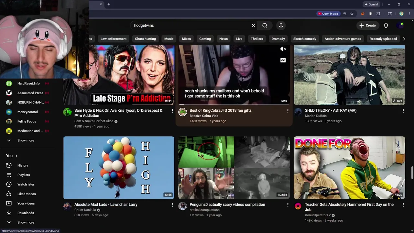The image size is (414, 233).
Task: Open Bitesize Cobra Vids channel avatar
Action: (x=183, y=112)
